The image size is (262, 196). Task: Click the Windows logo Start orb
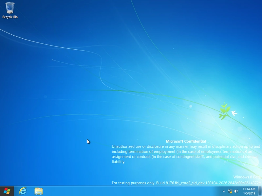point(6,191)
